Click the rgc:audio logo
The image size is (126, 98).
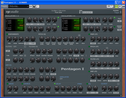pos(12,12)
